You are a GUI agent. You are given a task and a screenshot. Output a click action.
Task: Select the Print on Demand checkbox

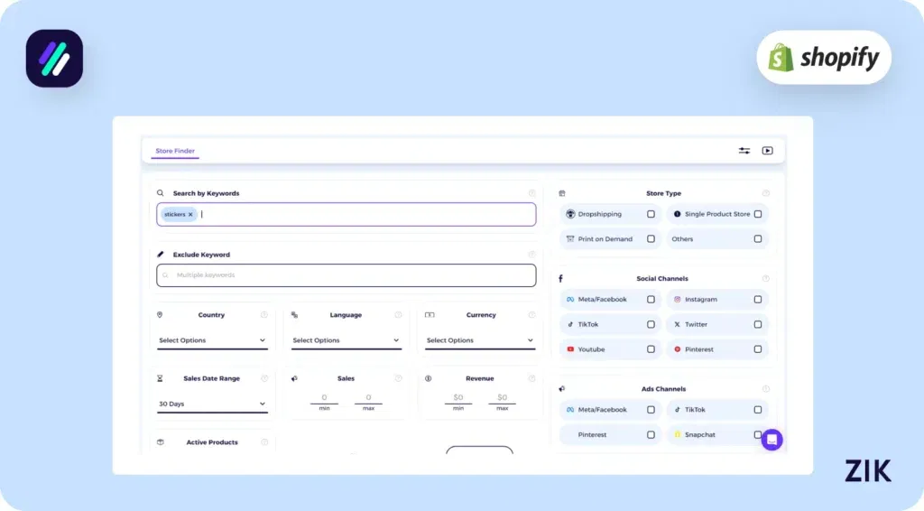tap(651, 239)
